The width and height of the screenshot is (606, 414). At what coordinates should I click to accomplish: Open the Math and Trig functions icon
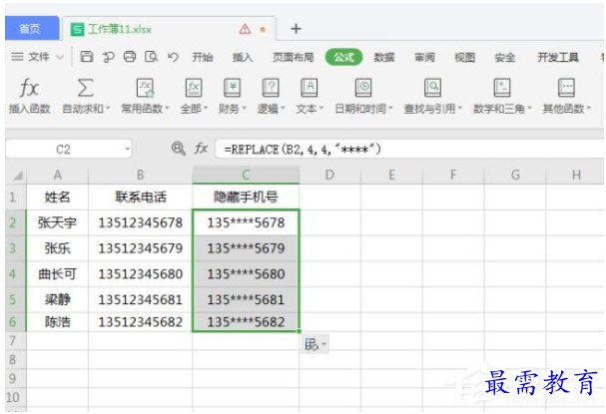pyautogui.click(x=502, y=88)
